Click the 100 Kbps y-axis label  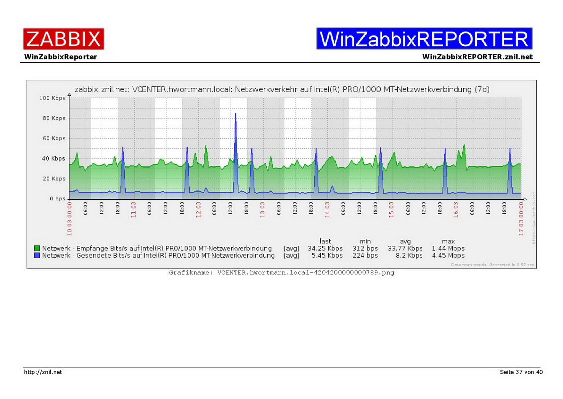(x=52, y=98)
